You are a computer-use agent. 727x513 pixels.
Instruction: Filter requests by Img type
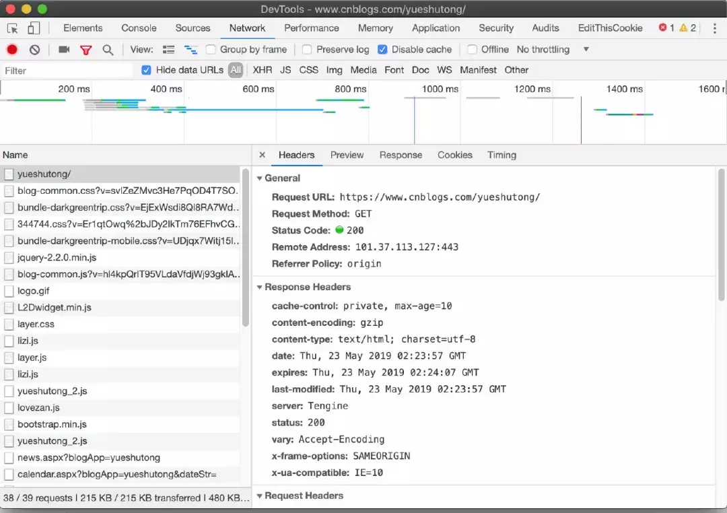pos(335,70)
